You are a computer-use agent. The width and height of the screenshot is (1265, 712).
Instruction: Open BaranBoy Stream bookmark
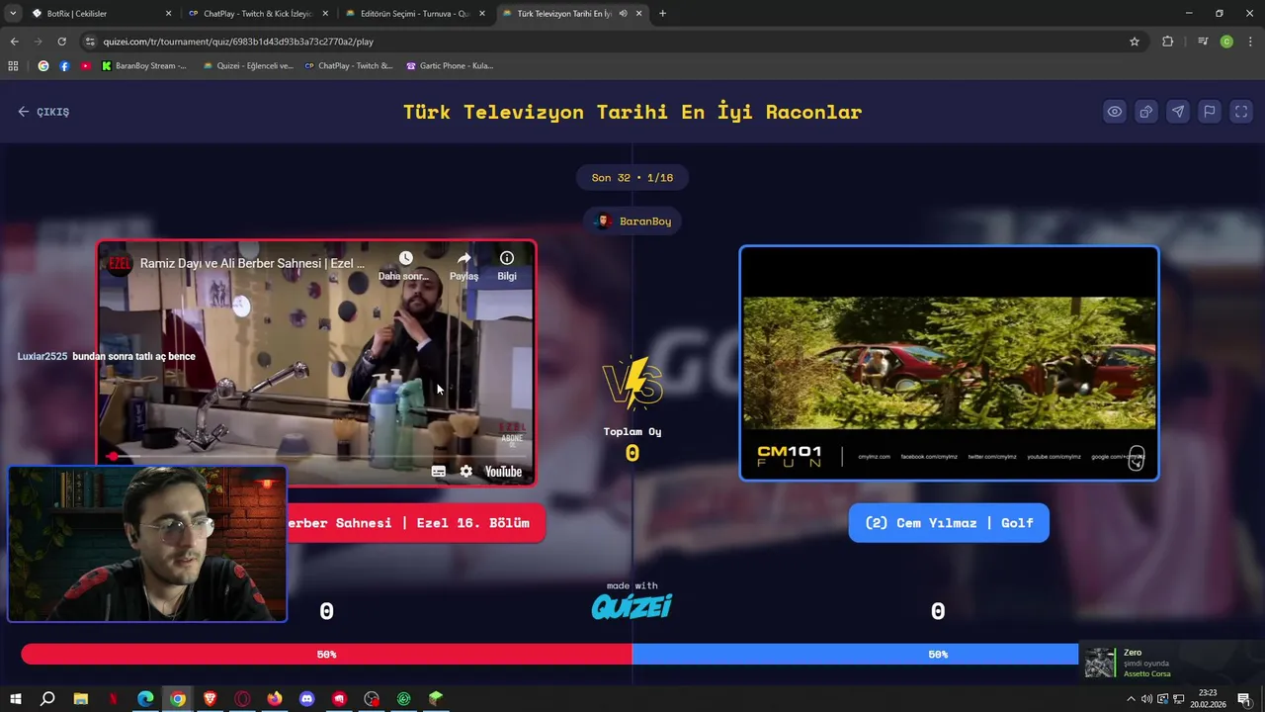(x=144, y=66)
